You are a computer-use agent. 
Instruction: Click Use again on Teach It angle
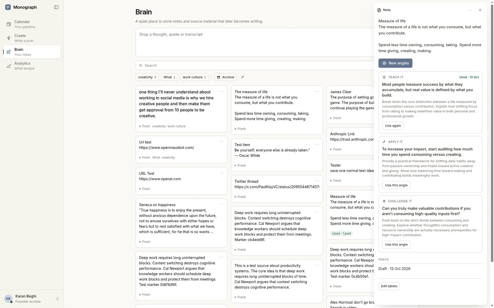pyautogui.click(x=393, y=126)
